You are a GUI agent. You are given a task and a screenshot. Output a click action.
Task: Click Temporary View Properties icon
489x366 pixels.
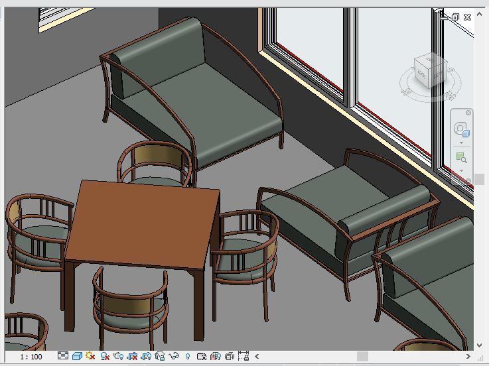tap(202, 356)
